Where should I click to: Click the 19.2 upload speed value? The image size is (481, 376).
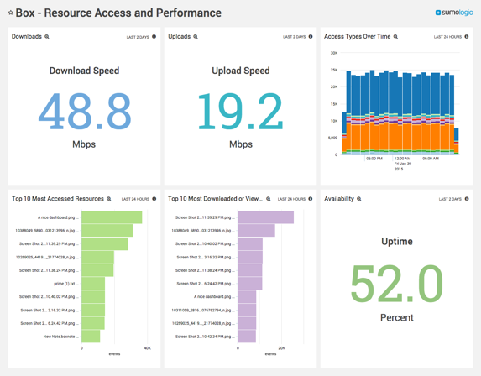[x=240, y=112]
